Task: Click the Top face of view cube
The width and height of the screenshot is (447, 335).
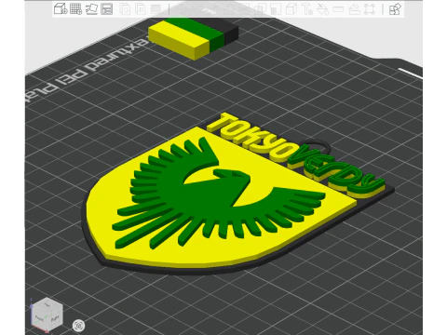Action: coord(47,305)
